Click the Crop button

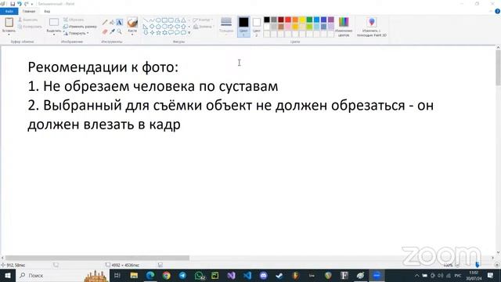[x=74, y=20]
